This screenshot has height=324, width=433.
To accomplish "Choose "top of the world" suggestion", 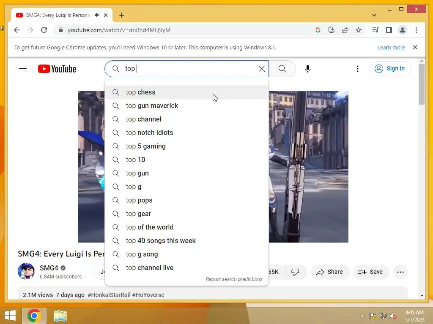I will click(186, 227).
